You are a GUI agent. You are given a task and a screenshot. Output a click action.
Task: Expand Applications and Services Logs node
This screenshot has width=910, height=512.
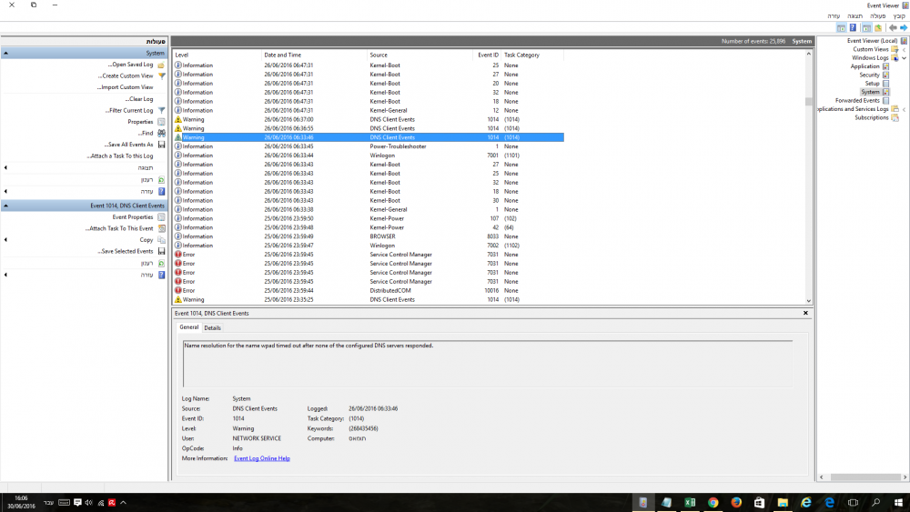point(905,109)
